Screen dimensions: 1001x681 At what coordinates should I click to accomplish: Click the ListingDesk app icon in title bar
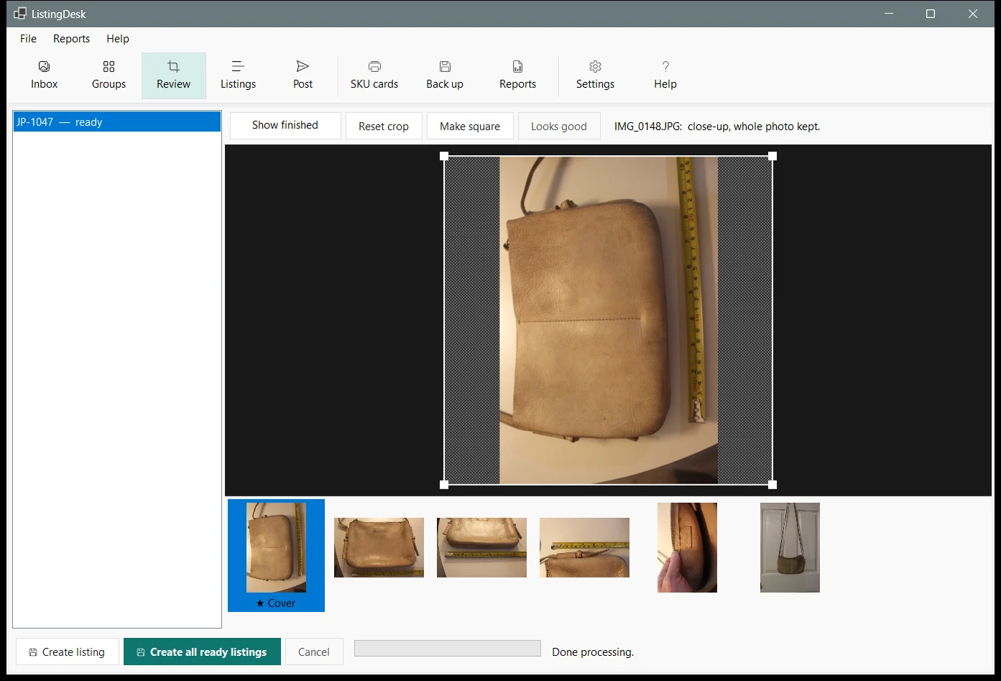click(19, 14)
